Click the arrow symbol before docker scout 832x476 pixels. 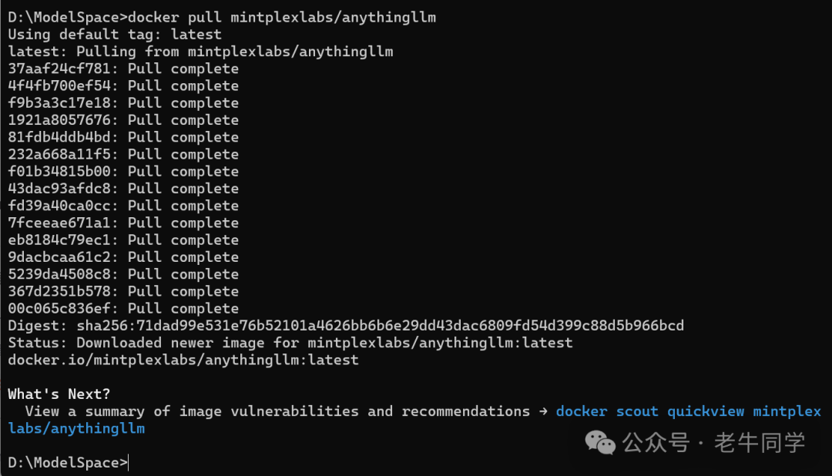543,411
